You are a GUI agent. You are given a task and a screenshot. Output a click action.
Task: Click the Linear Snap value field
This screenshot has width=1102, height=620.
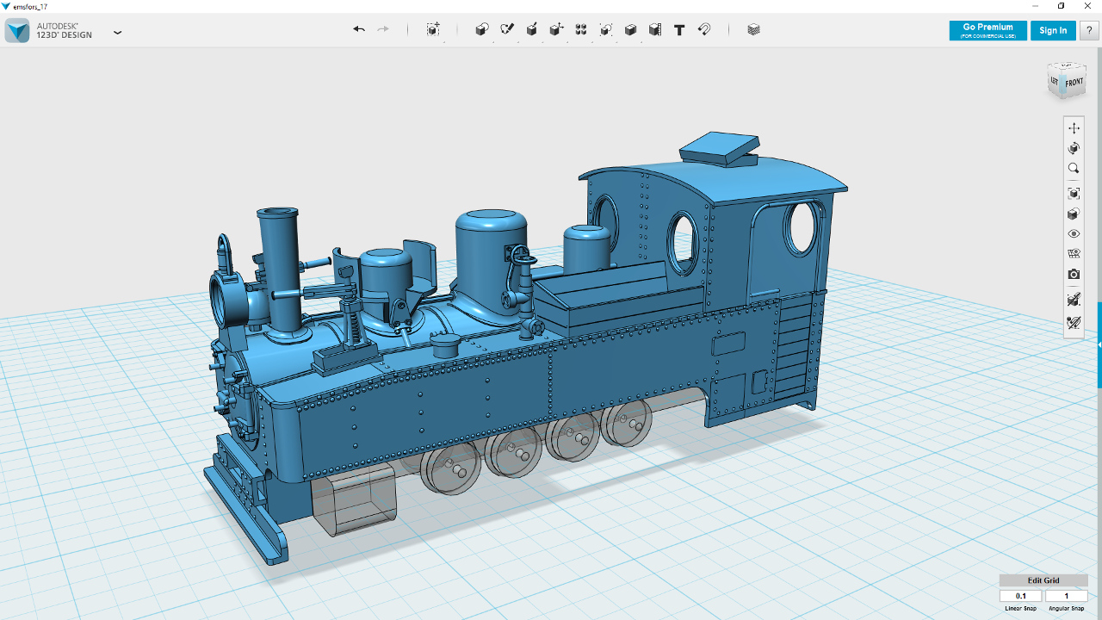tap(1021, 596)
